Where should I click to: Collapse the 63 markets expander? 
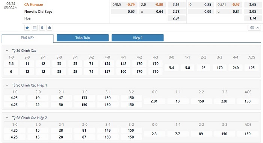coord(254,28)
